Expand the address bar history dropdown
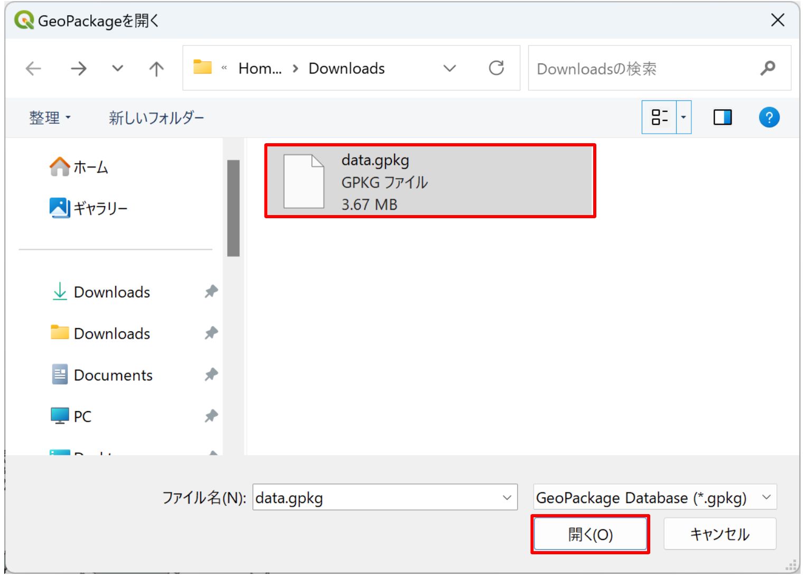 (450, 69)
